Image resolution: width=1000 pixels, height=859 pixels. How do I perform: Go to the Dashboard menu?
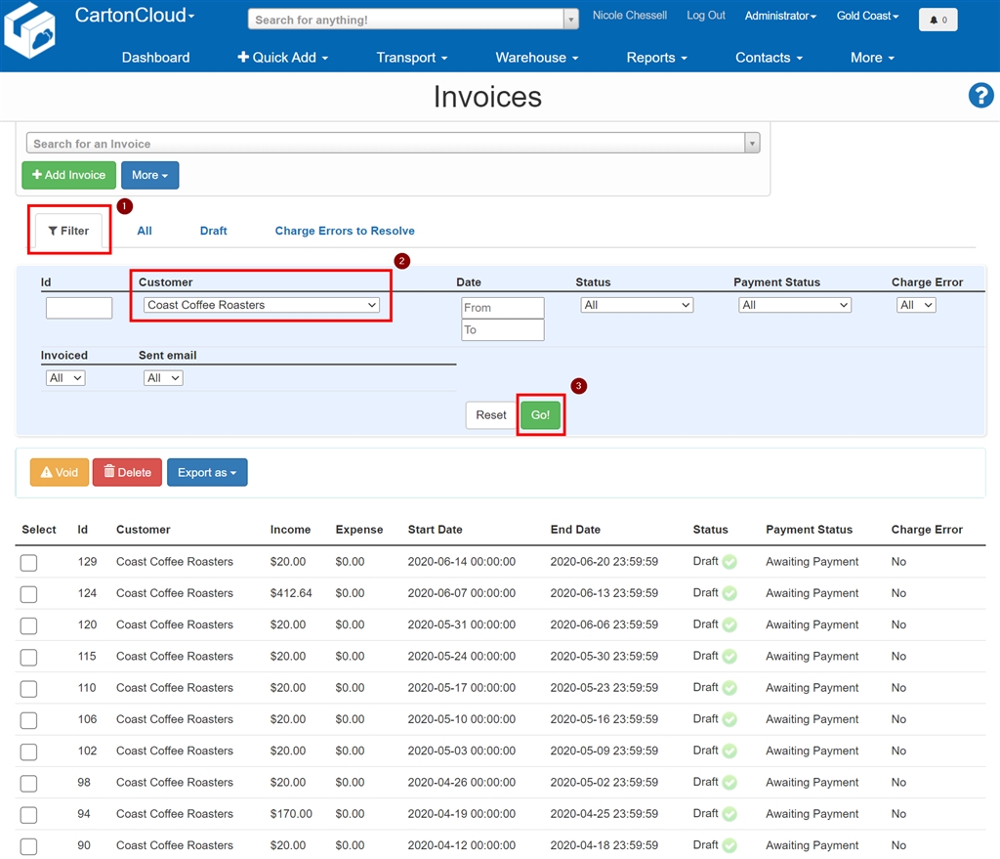pyautogui.click(x=155, y=58)
